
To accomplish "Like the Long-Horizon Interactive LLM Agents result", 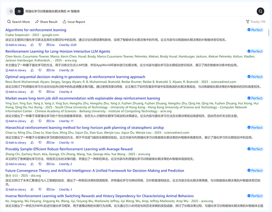I will (x=32, y=70).
